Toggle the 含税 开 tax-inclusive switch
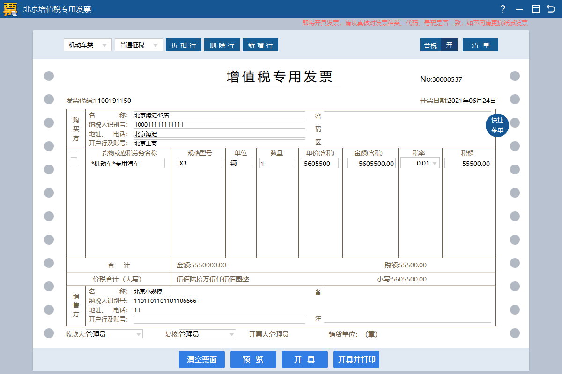 (439, 45)
